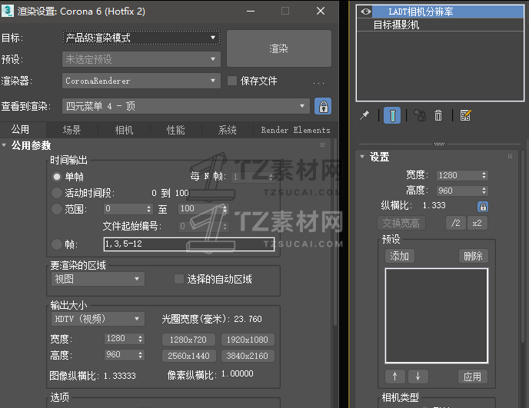Click the 3ds Max app icon in title bar
The height and width of the screenshot is (408, 529).
[8, 11]
